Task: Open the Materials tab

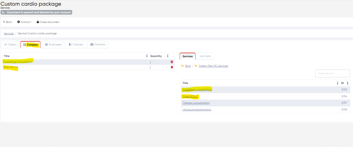Action: 98,45
